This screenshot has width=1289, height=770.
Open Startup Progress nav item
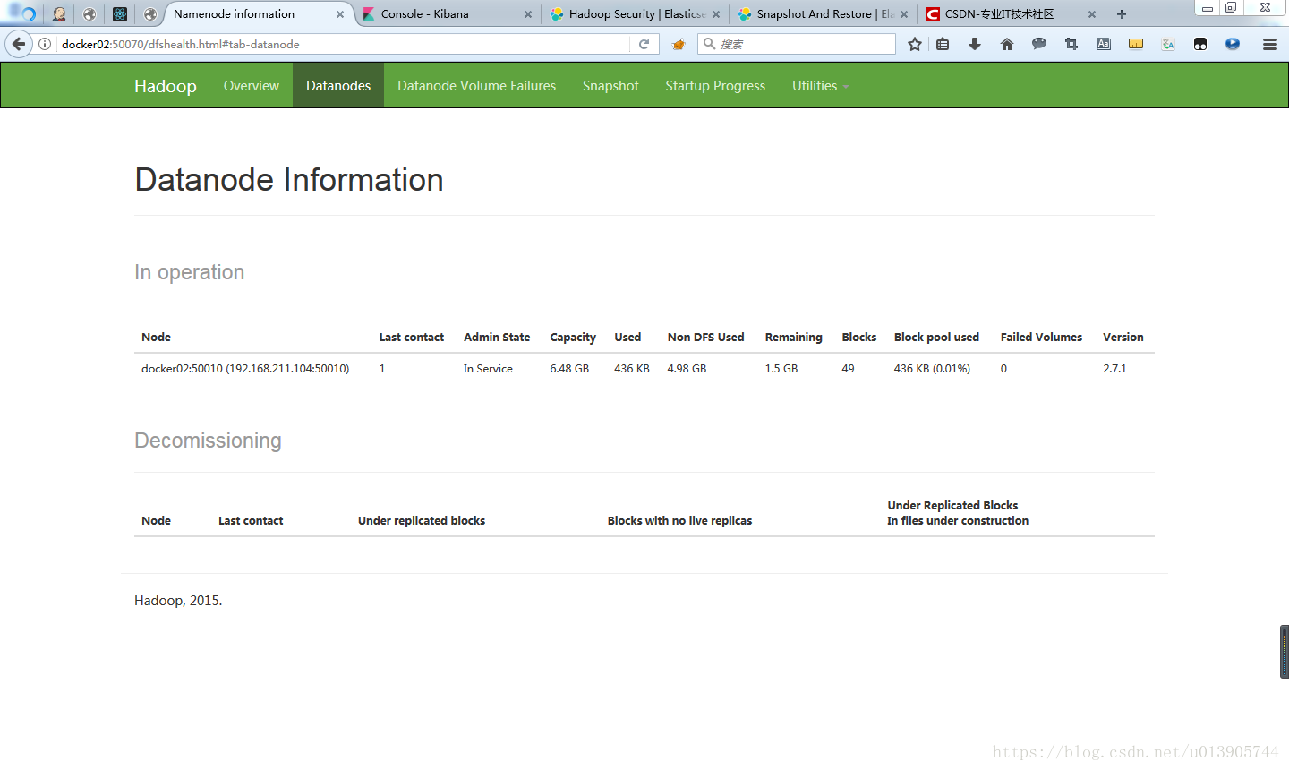click(715, 86)
